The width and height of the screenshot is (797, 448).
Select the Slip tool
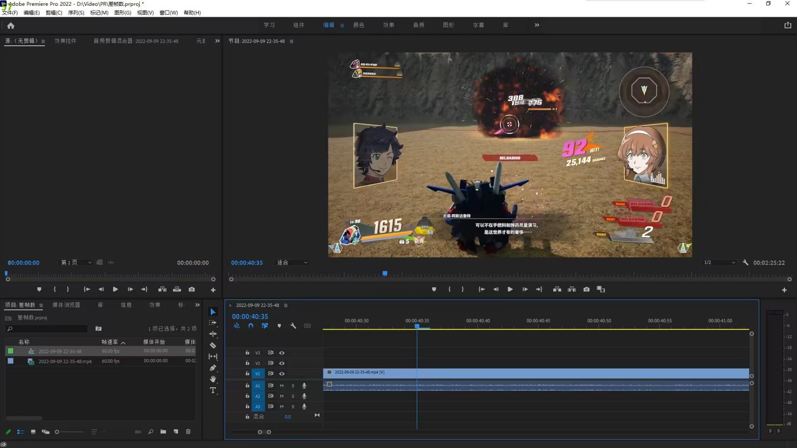coord(213,357)
